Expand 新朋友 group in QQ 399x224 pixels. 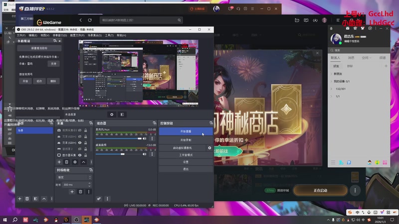(331, 74)
